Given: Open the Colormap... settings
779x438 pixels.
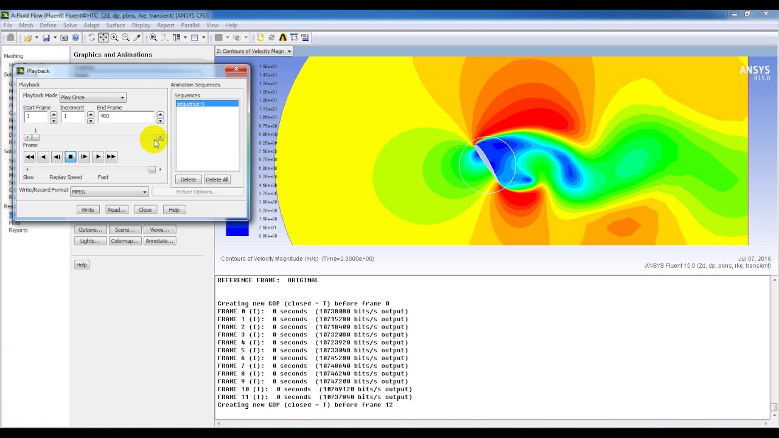Looking at the screenshot, I should [x=125, y=241].
